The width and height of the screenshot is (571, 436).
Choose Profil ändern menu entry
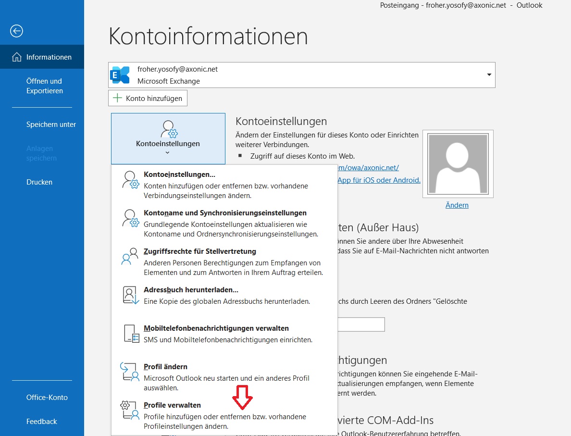tap(224, 377)
